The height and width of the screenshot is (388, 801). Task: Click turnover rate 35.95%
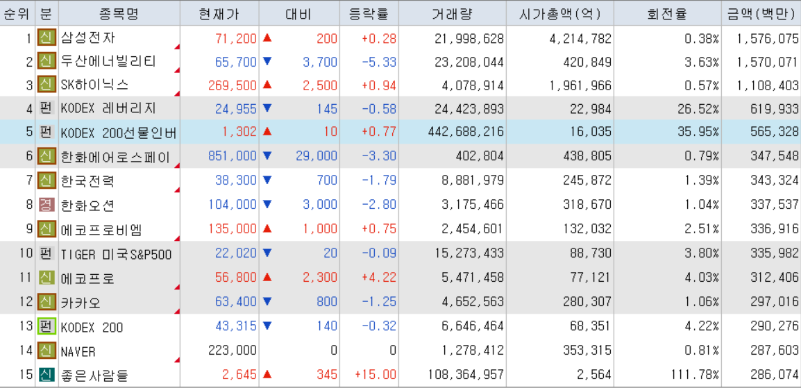pyautogui.click(x=699, y=133)
